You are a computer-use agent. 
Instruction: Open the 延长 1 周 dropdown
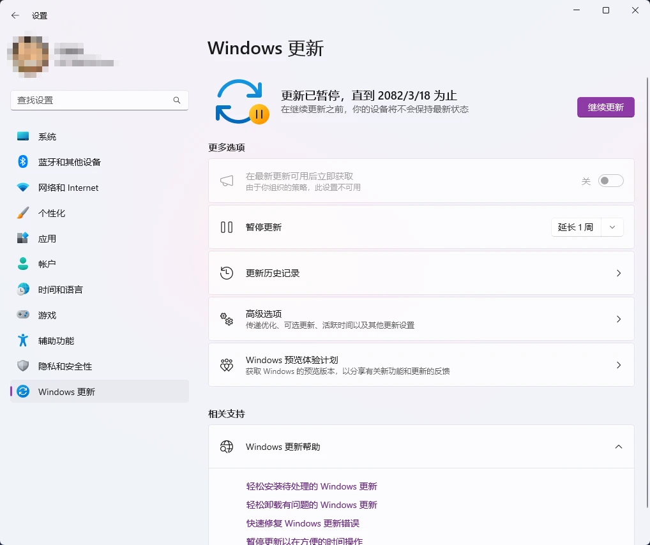point(587,227)
